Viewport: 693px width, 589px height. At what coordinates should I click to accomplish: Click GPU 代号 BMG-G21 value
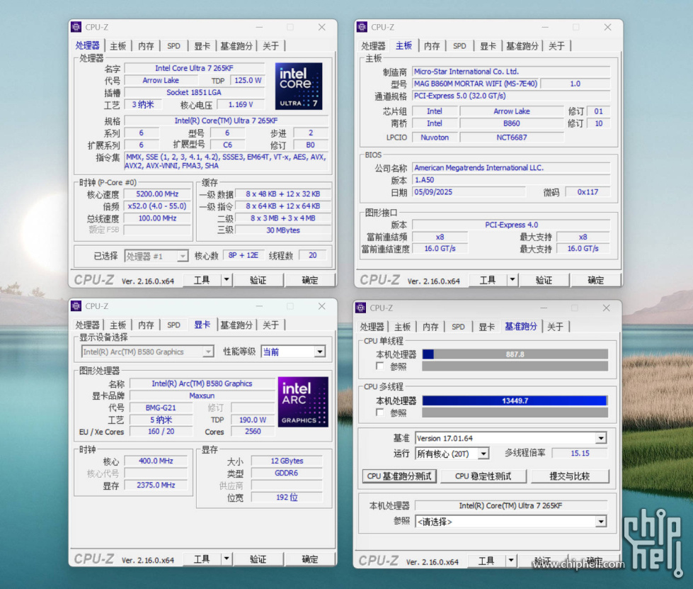coord(161,408)
